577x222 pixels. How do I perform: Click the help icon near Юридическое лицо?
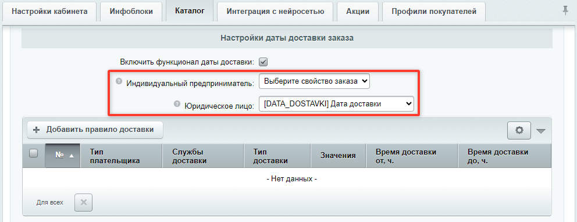[x=177, y=104]
